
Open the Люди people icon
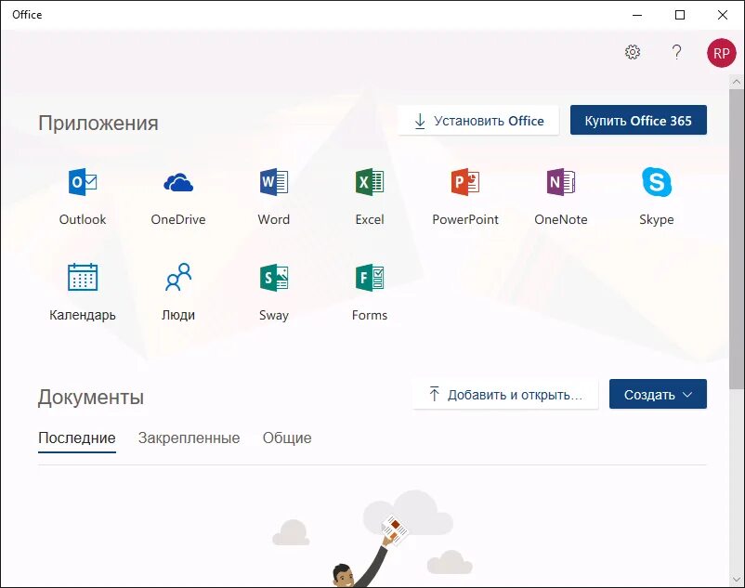[x=178, y=277]
